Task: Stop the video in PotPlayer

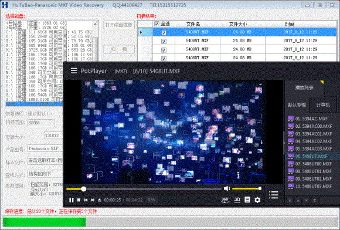Action: click(79, 200)
